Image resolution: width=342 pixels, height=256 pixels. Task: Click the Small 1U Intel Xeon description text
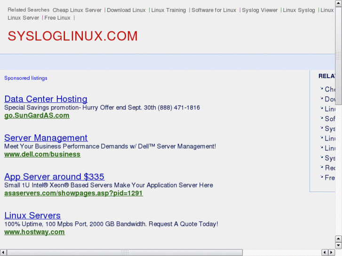click(109, 185)
